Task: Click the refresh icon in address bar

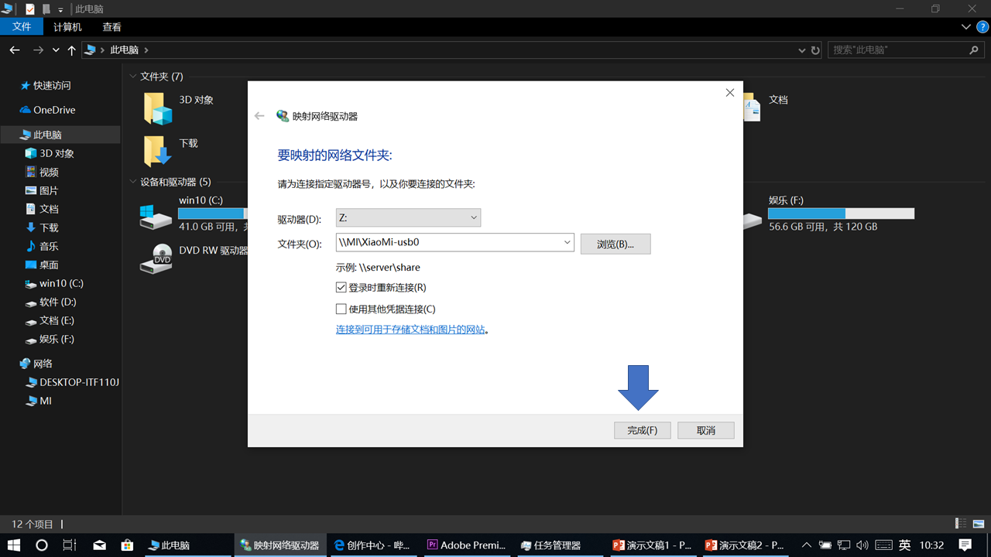Action: [x=815, y=50]
